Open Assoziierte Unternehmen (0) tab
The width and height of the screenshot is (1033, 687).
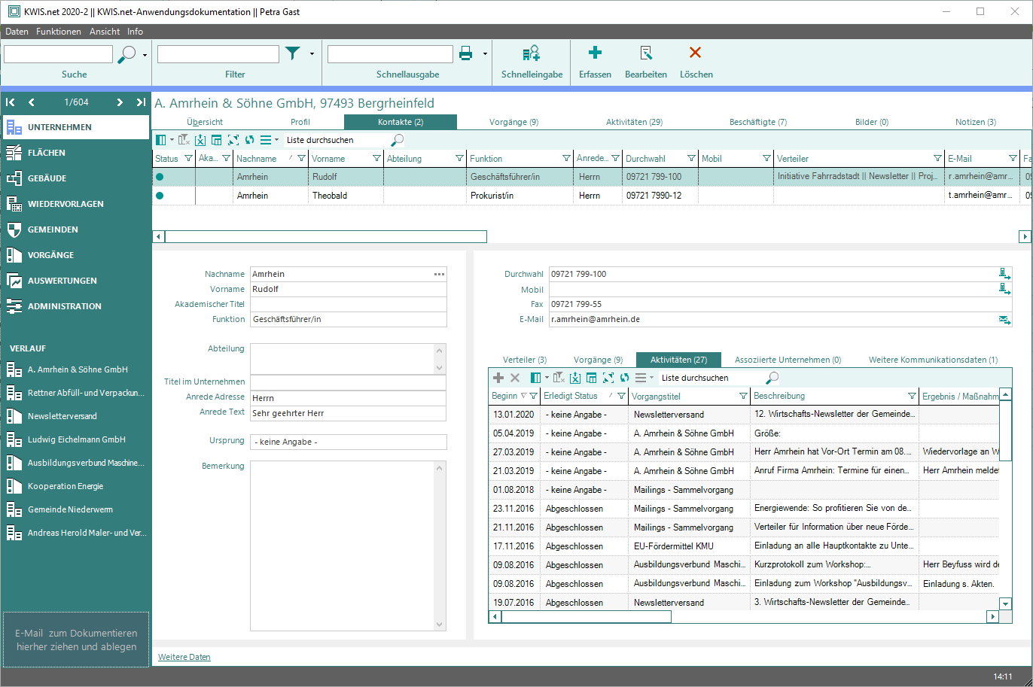tap(788, 360)
